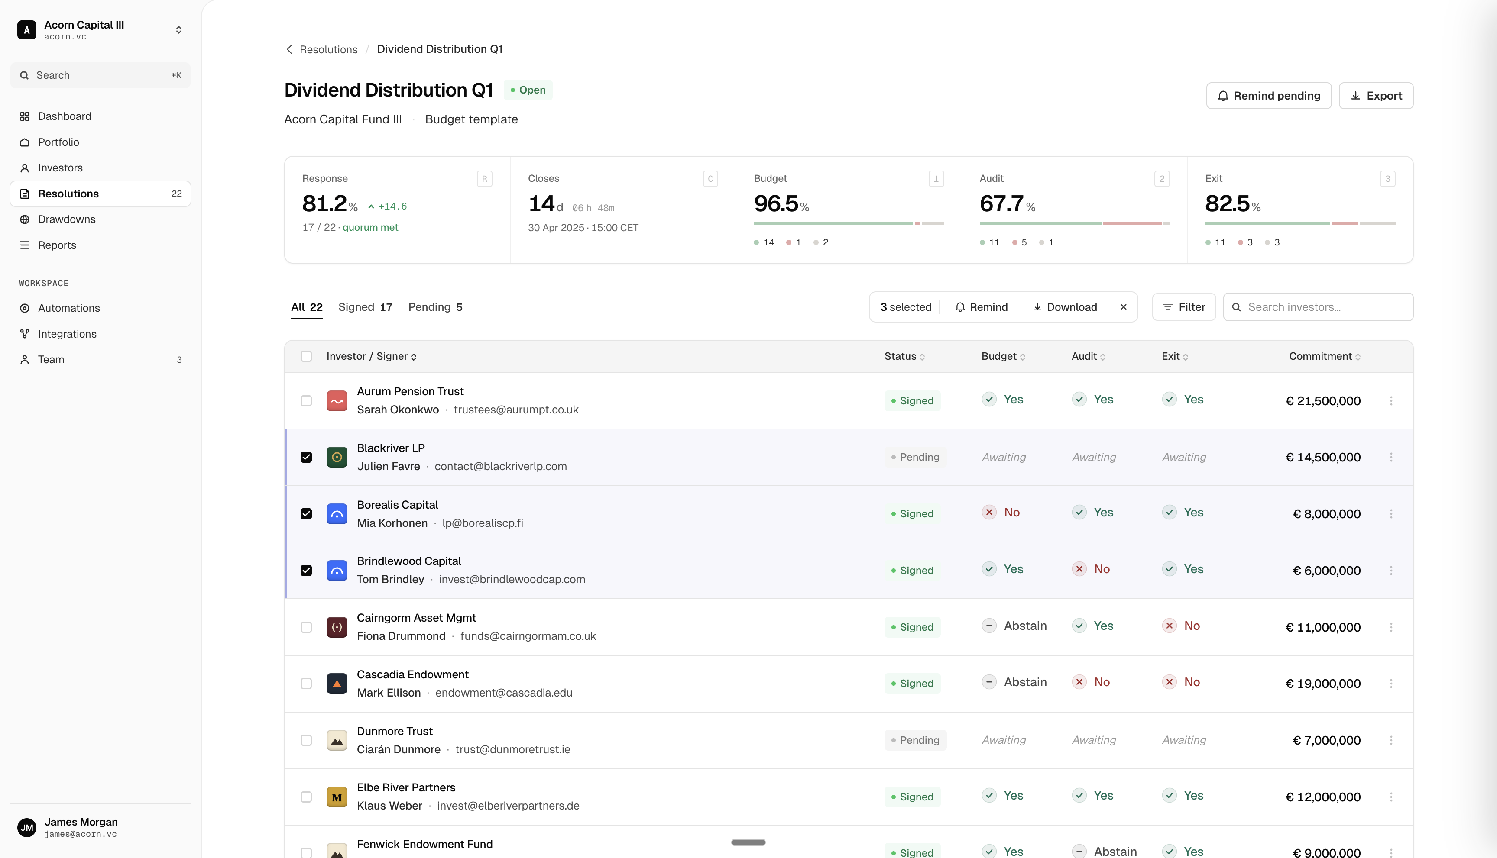The height and width of the screenshot is (858, 1497).
Task: Check the Aurum Pension Trust row
Action: [x=306, y=401]
